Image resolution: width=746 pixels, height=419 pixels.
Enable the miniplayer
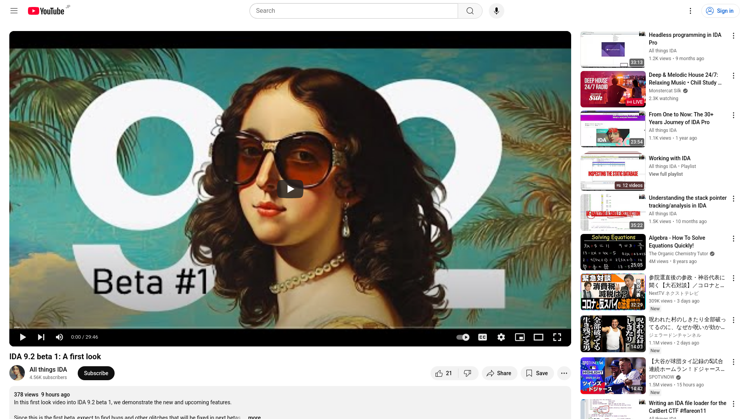coord(520,337)
